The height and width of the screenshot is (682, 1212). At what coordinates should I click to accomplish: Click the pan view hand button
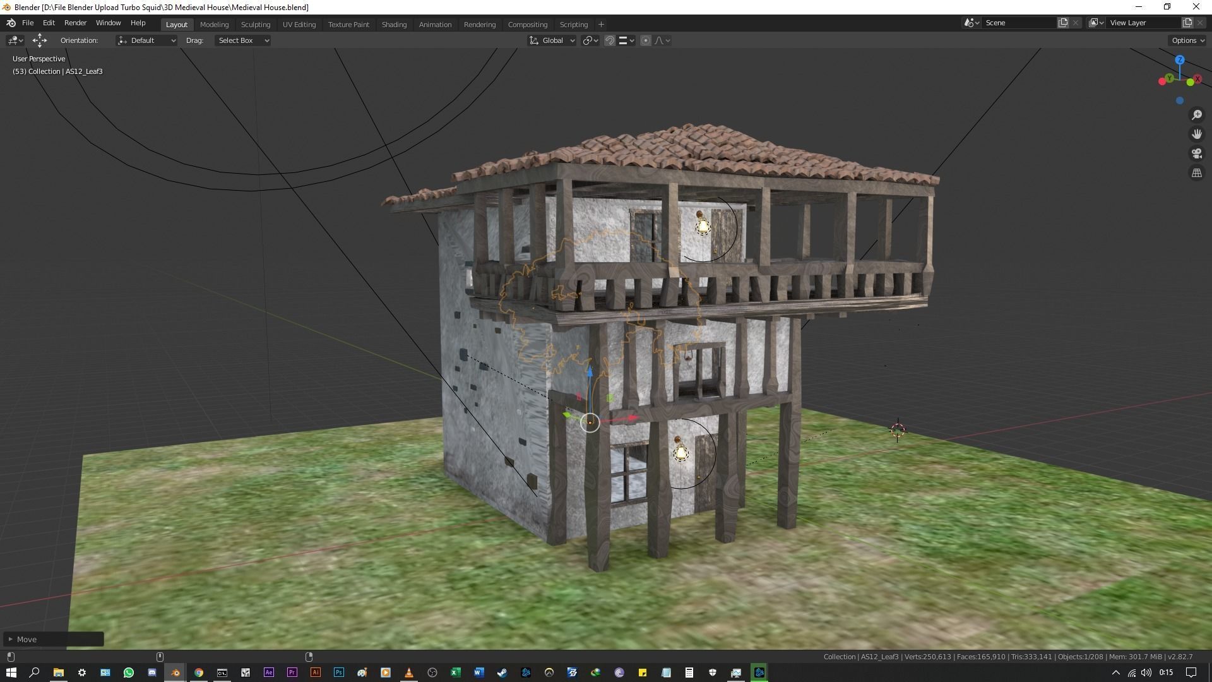click(1197, 134)
